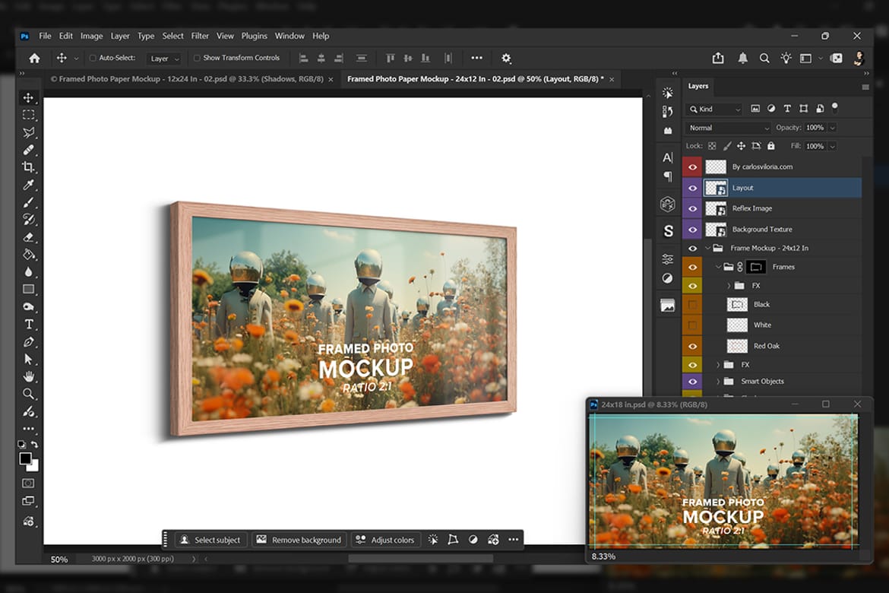
Task: Hide the Smart Objects group
Action: tap(692, 382)
